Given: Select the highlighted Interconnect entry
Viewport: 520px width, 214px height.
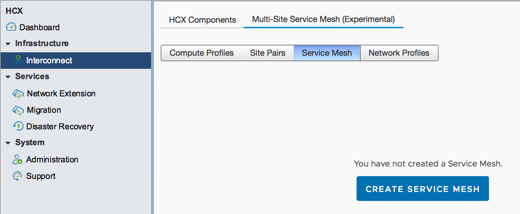Looking at the screenshot, I should point(49,60).
